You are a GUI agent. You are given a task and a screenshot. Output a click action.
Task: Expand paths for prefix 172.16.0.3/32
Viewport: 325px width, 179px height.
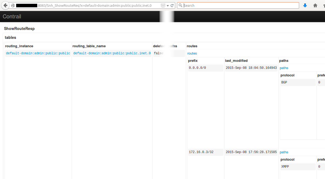[284, 152]
